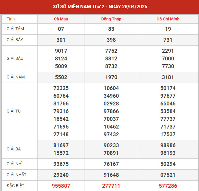The width and height of the screenshot is (199, 191).
Task: Select the Đồng Tháp column header
Action: click(111, 19)
